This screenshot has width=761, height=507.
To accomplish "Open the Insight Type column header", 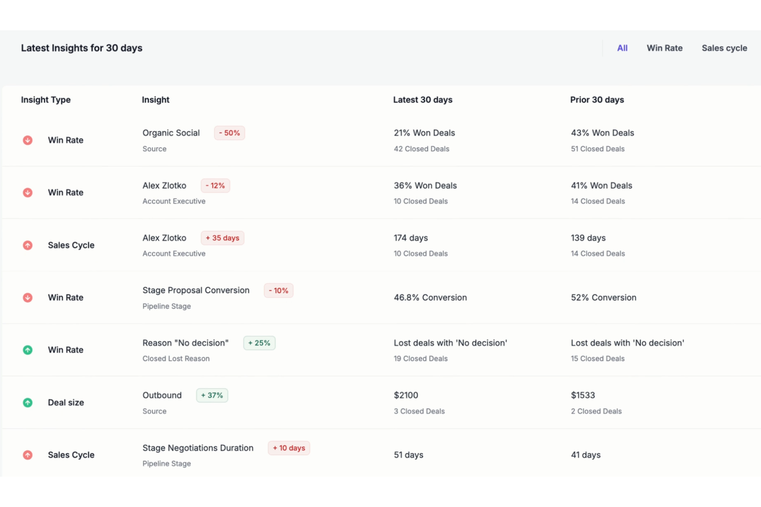I will tap(46, 100).
